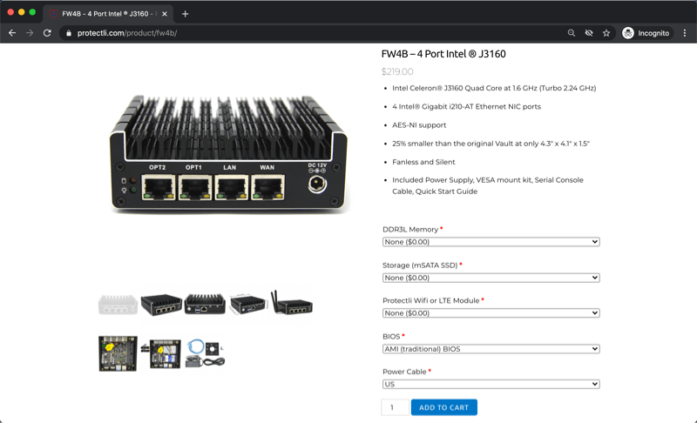Image resolution: width=697 pixels, height=423 pixels.
Task: Open the Storage (mSATA SSD) dropdown
Action: [491, 278]
